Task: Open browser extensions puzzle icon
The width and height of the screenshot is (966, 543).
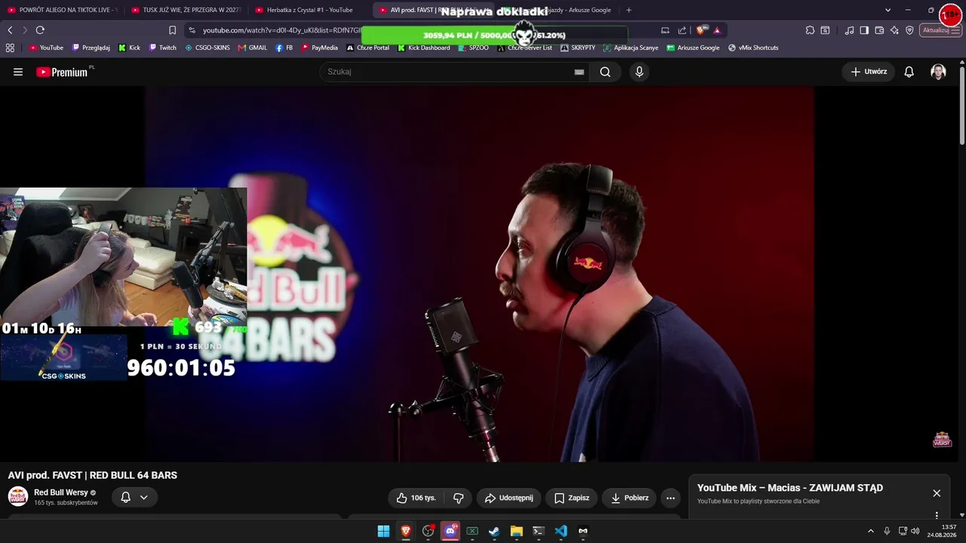Action: pos(810,30)
